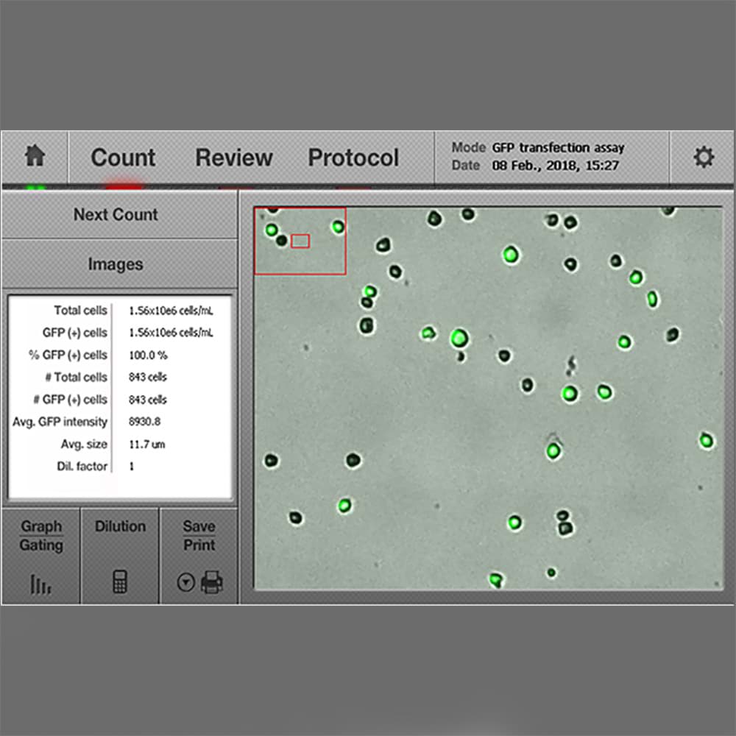Viewport: 736px width, 736px height.
Task: Click the printer icon
Action: tap(212, 582)
